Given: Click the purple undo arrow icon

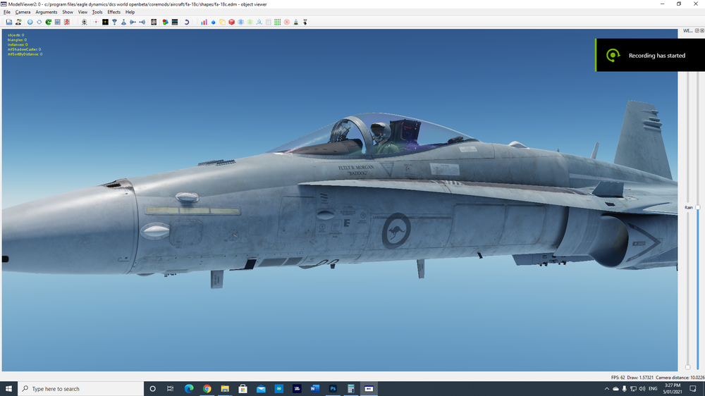Looking at the screenshot, I should pyautogui.click(x=187, y=22).
